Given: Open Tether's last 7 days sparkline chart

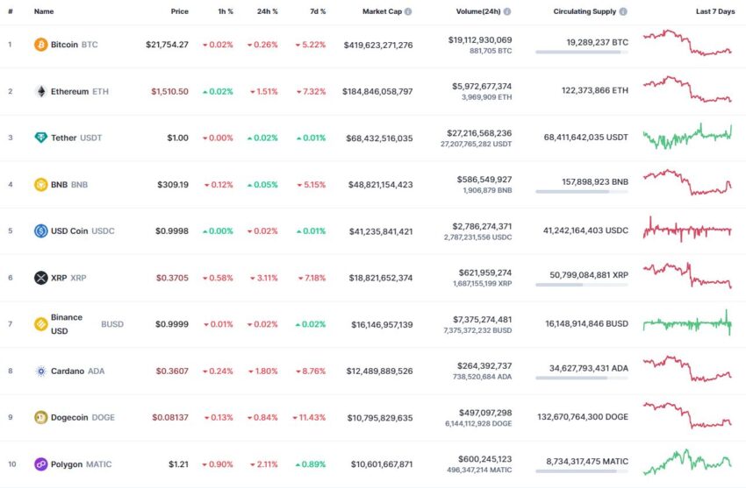Looking at the screenshot, I should click(x=687, y=137).
